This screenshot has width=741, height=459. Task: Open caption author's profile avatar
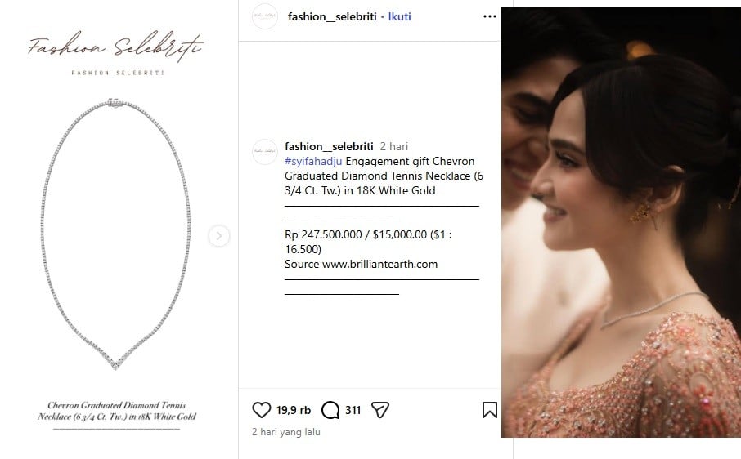point(265,151)
